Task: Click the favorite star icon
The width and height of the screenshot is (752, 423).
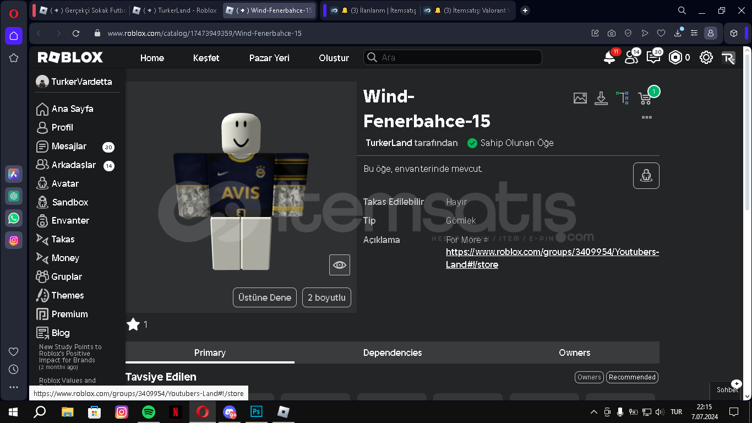Action: click(133, 324)
